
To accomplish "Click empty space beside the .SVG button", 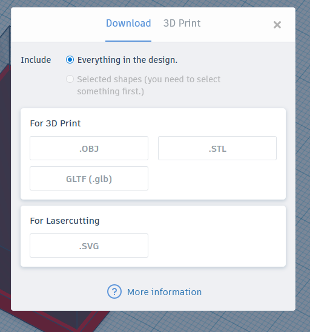I will click(x=216, y=246).
